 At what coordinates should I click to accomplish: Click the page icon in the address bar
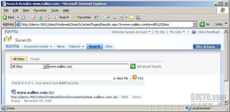[x=18, y=24]
